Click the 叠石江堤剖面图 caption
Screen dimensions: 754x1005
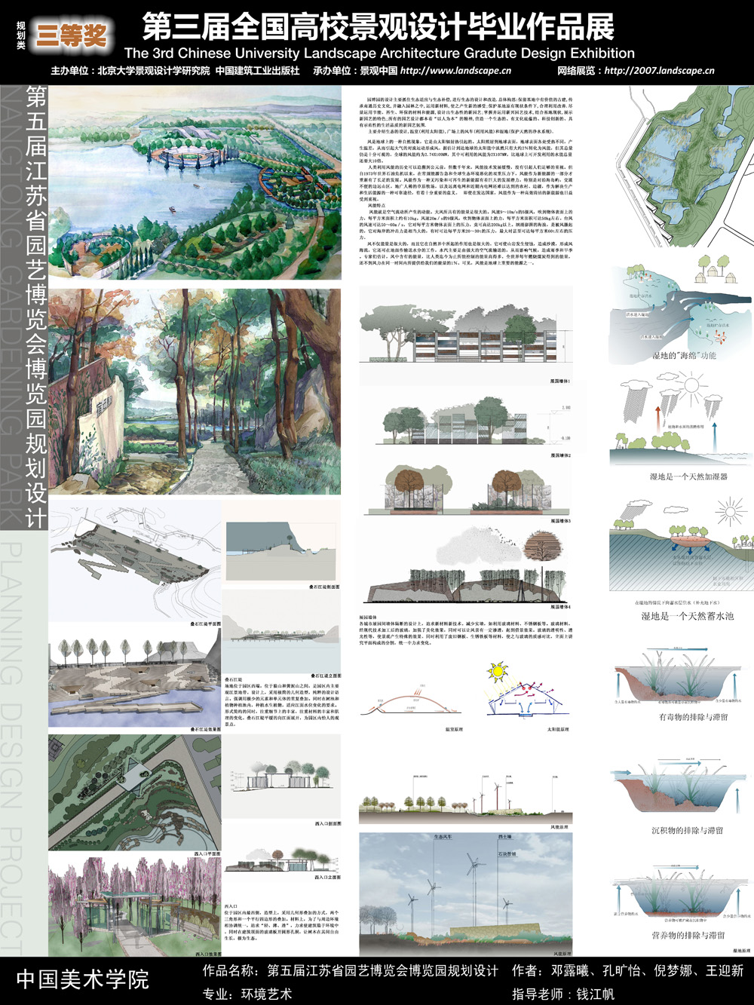coord(325,587)
